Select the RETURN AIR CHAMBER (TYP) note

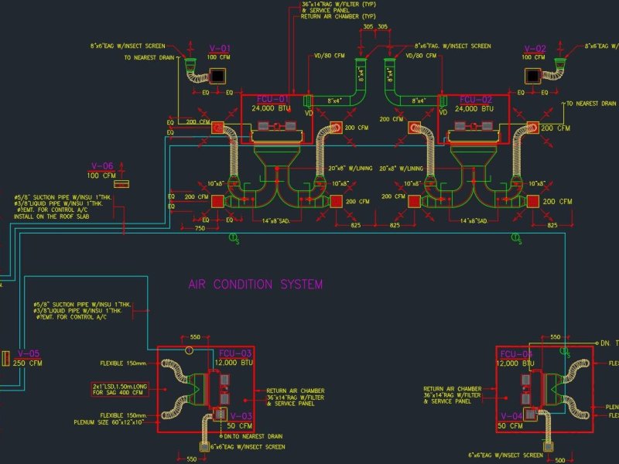pyautogui.click(x=338, y=16)
